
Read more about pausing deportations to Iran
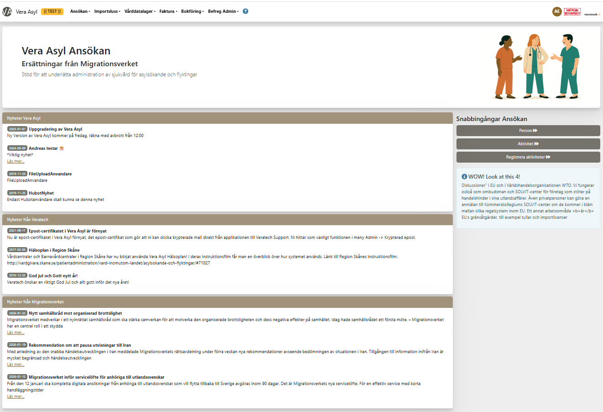coord(16,364)
